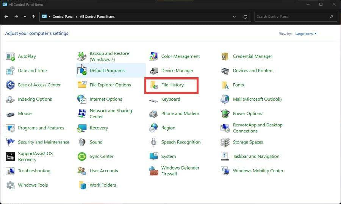Click the Sync Center icon
The image size is (341, 204).
click(x=82, y=157)
